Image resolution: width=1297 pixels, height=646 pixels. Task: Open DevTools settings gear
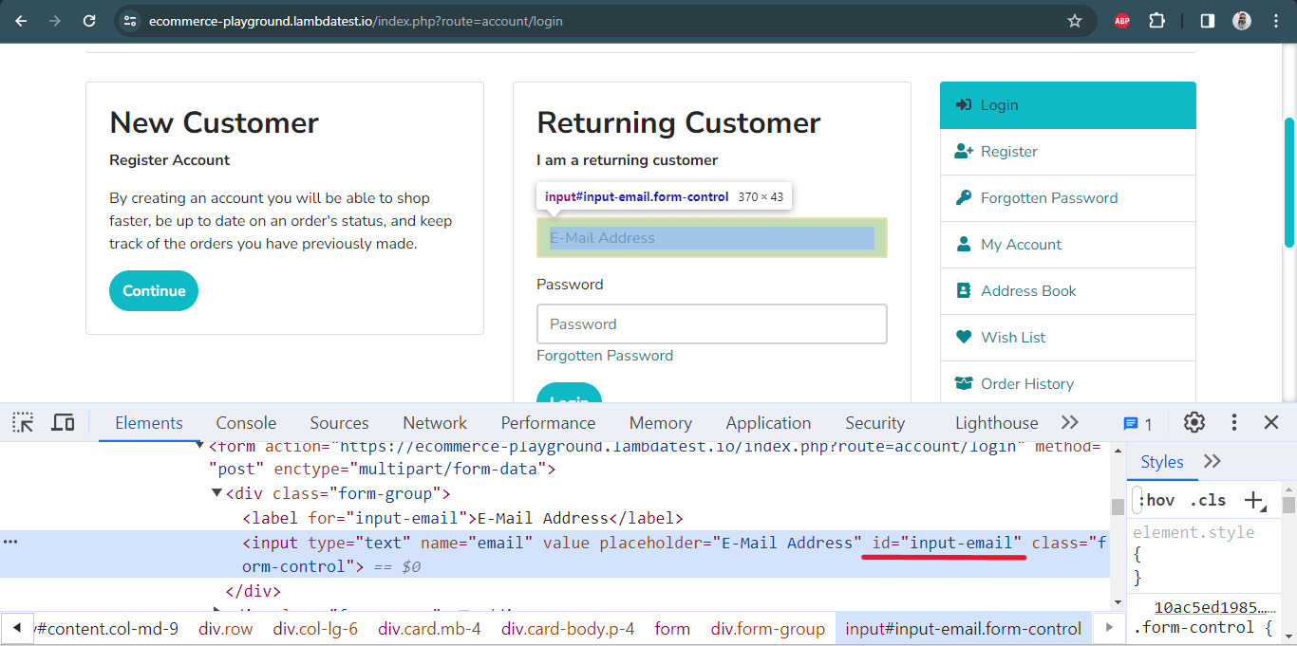1194,422
